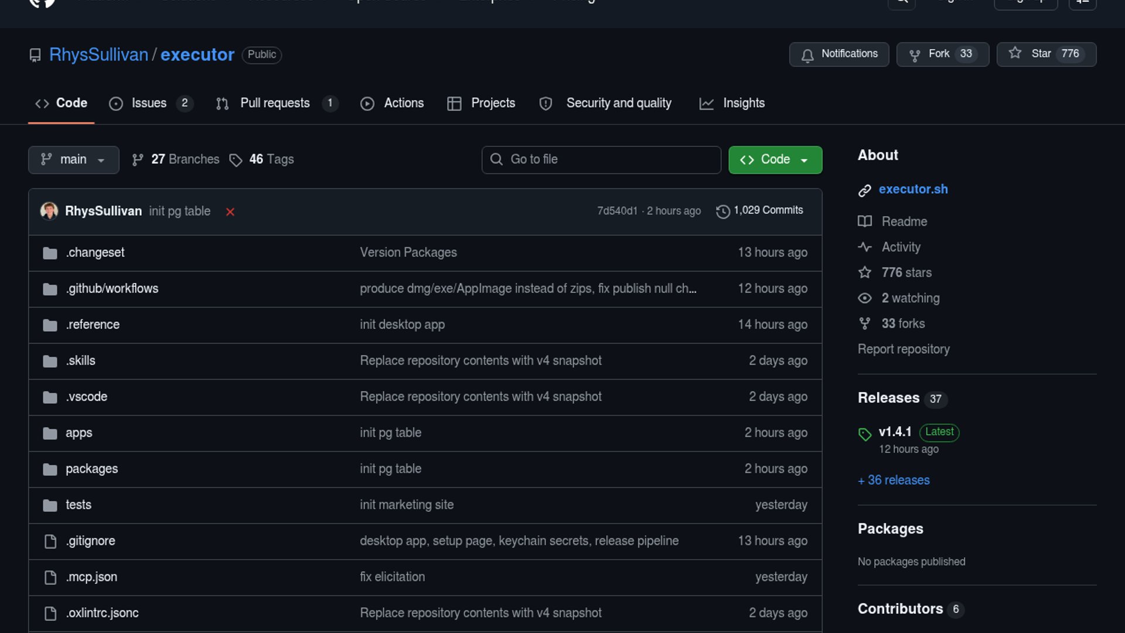
Task: Open the + 36 releases link
Action: pos(894,480)
